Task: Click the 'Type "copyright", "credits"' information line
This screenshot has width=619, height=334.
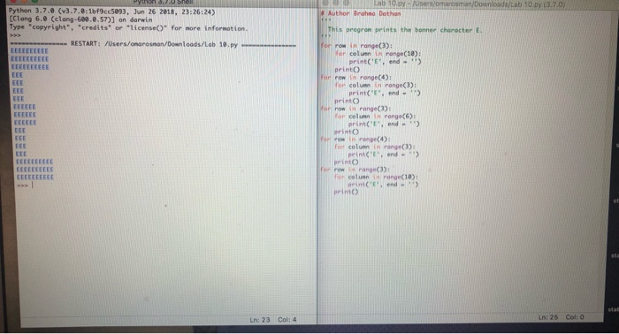Action: pos(128,27)
